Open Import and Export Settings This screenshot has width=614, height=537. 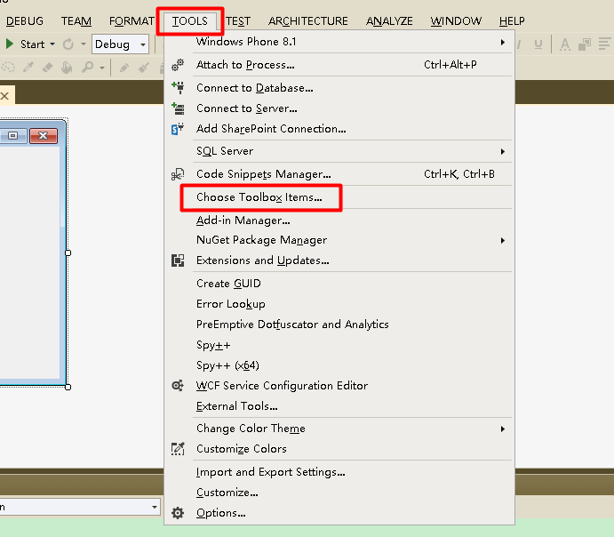pos(339,471)
